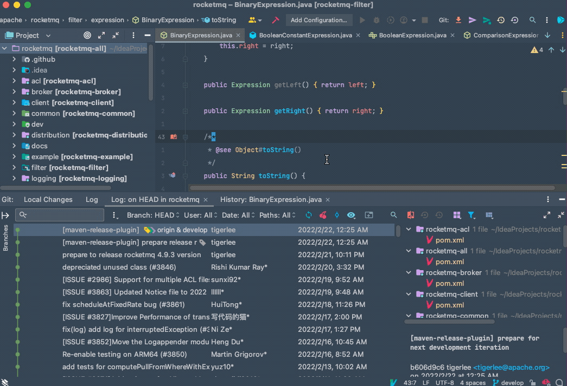
Task: Jump to previous highlighted error arrow
Action: [x=551, y=50]
